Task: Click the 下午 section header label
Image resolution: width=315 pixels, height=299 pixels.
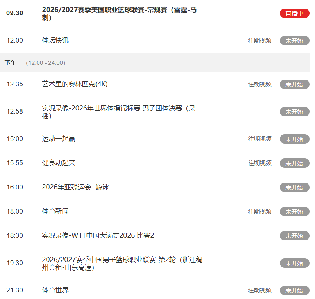Action: click(x=11, y=62)
